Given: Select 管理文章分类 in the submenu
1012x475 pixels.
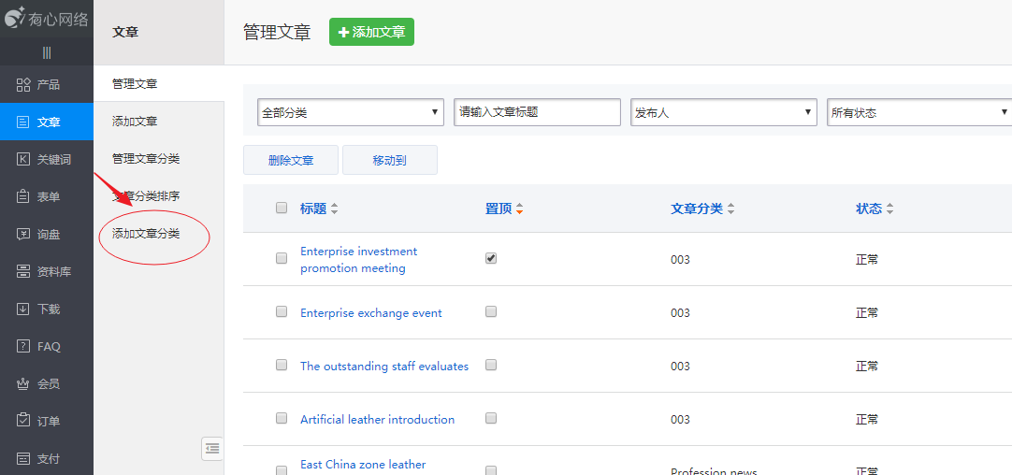Looking at the screenshot, I should click(146, 159).
